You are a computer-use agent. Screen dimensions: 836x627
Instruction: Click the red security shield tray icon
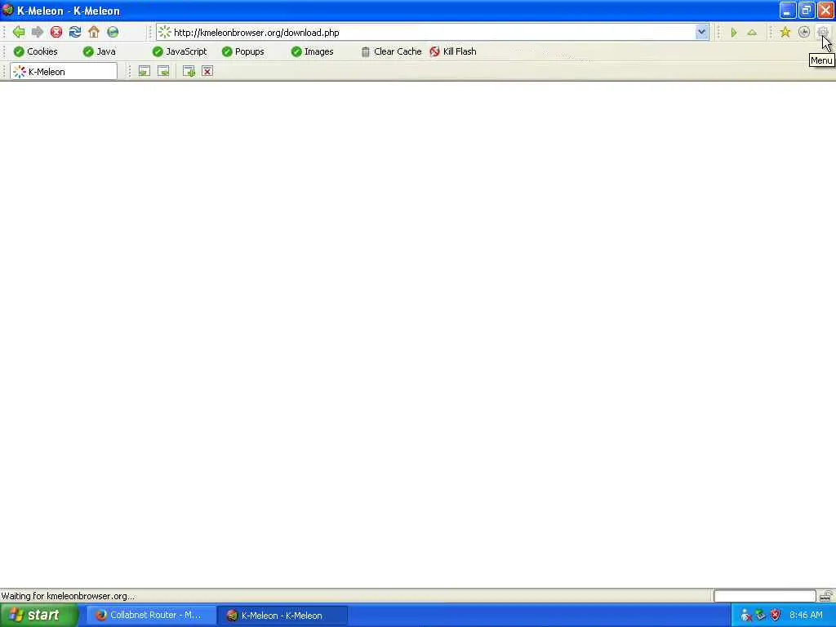[x=776, y=616]
